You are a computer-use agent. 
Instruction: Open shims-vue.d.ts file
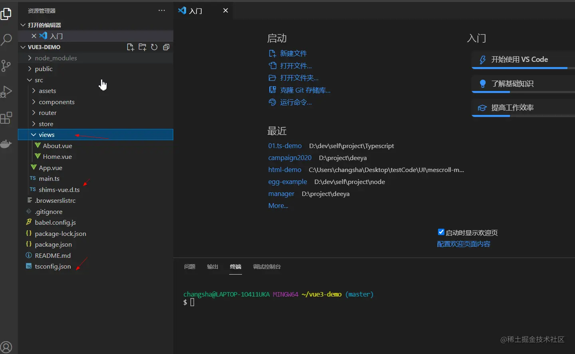(96, 190)
